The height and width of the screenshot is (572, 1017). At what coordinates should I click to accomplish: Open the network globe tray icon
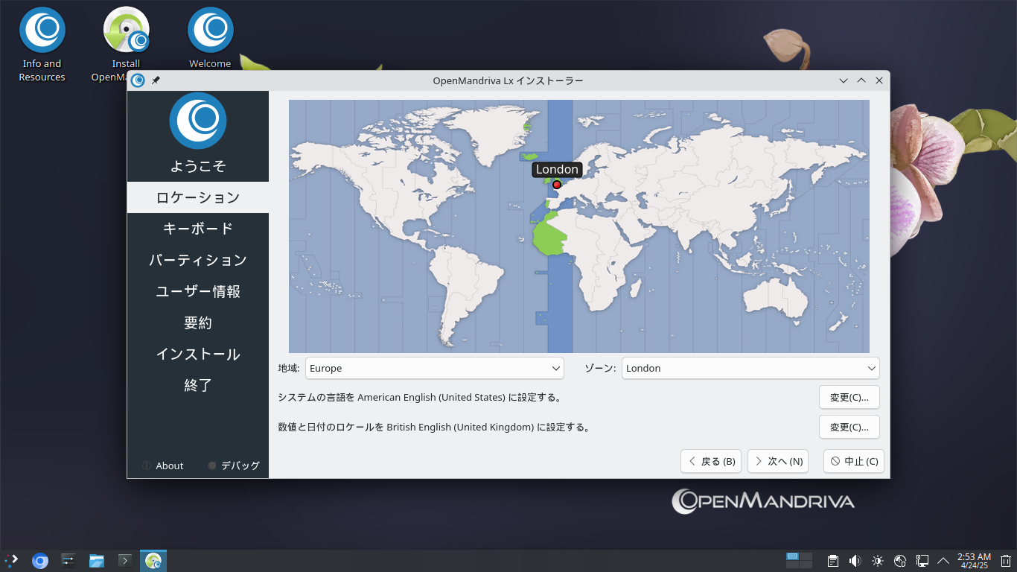click(900, 561)
